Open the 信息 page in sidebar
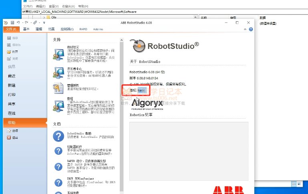The width and height of the screenshot is (308, 194). coord(12,67)
